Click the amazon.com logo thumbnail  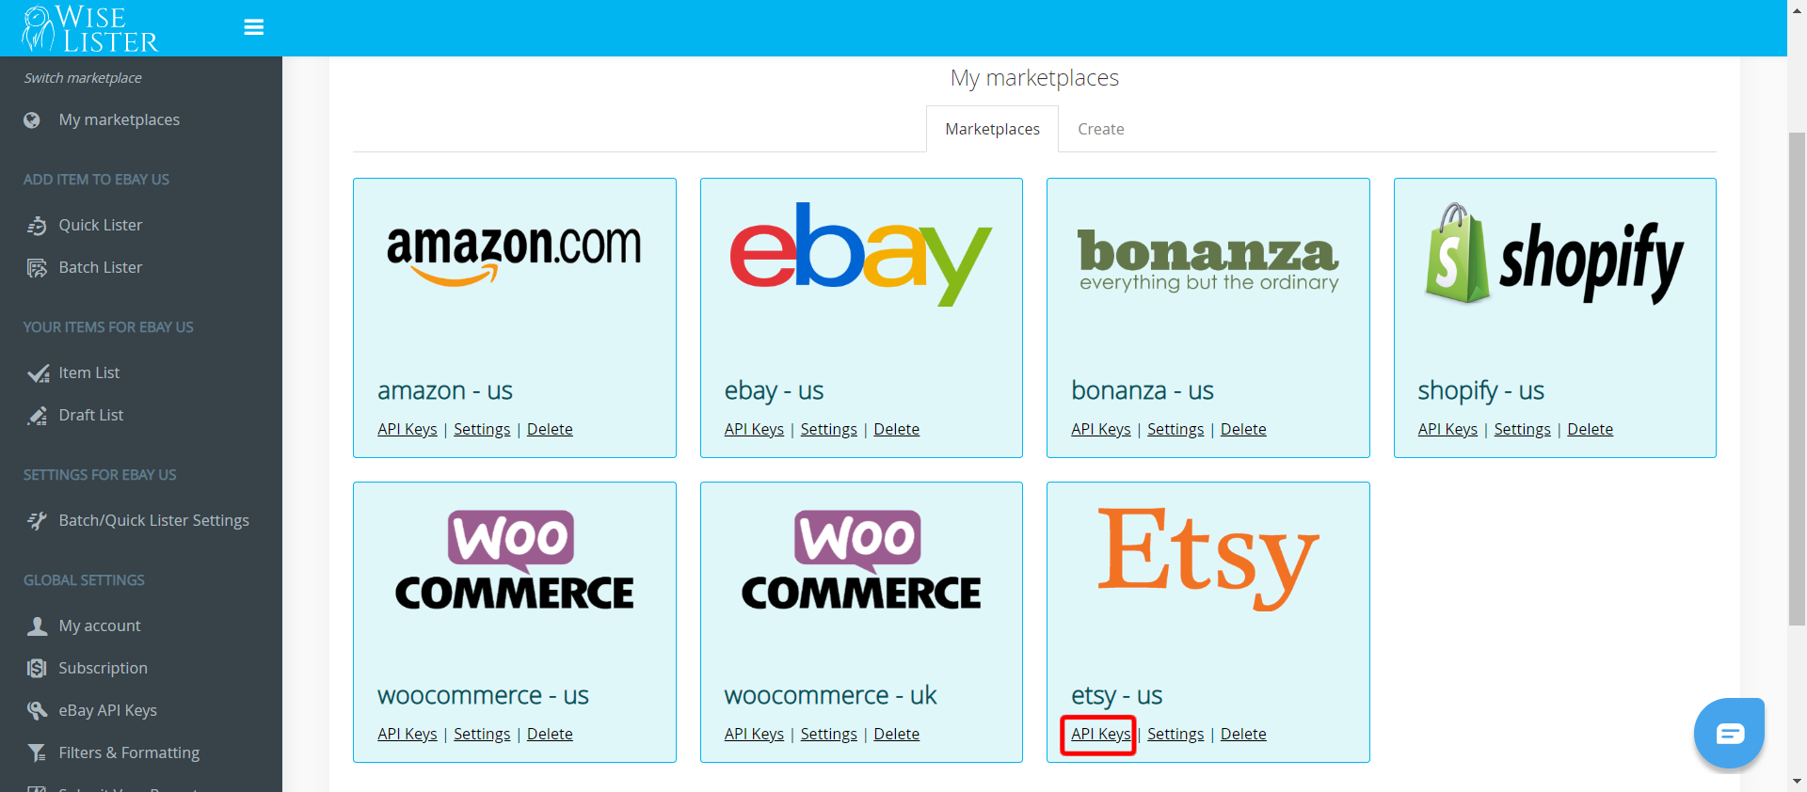click(514, 254)
